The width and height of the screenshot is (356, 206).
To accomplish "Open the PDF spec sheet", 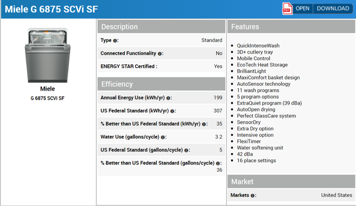I will 303,9.
